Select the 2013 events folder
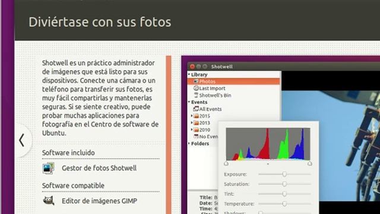 click(x=204, y=123)
